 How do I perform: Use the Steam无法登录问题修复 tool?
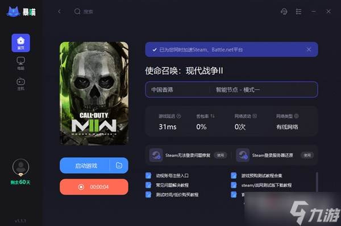pyautogui.click(x=221, y=155)
